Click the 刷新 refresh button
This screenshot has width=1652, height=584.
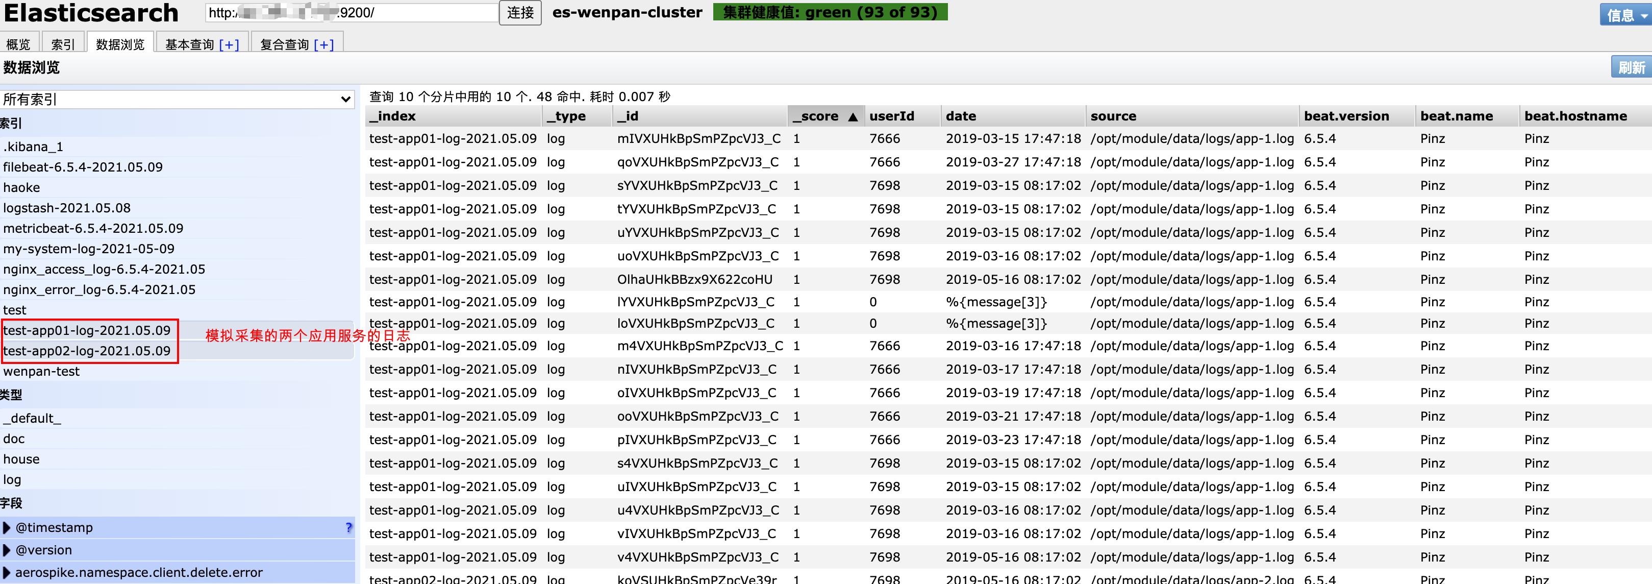pyautogui.click(x=1631, y=67)
